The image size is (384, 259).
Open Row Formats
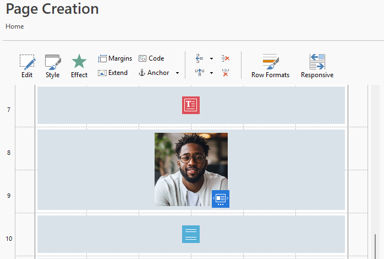[270, 66]
